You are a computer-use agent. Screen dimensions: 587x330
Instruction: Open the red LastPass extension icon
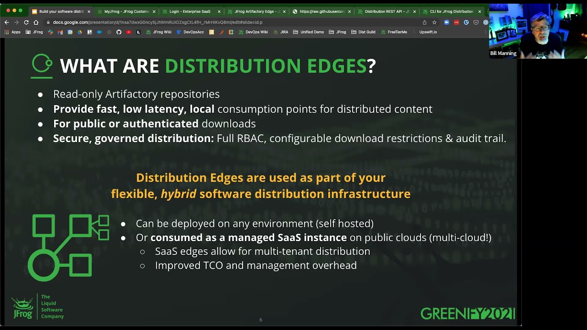tap(456, 22)
